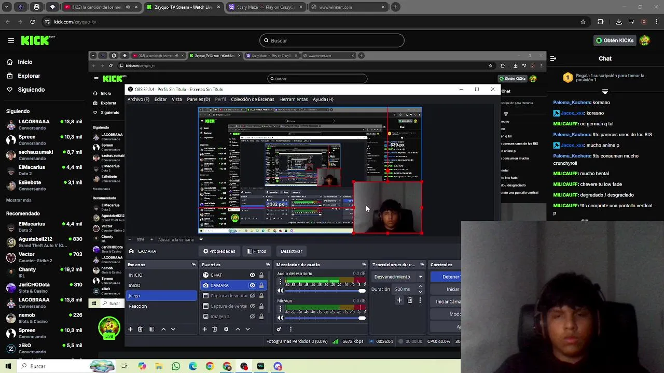Viewport: 664px width, 373px height.
Task: Open the audio mixer three-dot menu at bottom
Action: (290, 329)
